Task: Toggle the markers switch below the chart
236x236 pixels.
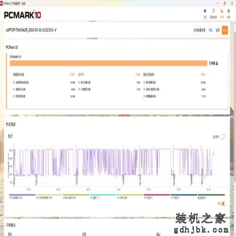Action: [x=223, y=204]
